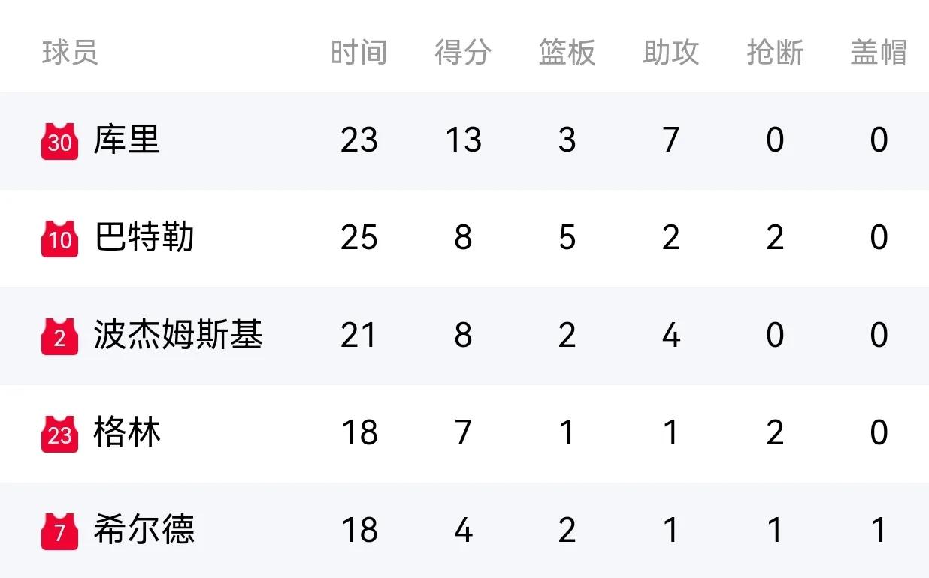Viewport: 929px width, 578px height.
Task: Sort by the 助攻 column header
Action: [671, 53]
